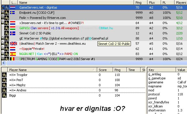187x114 pixels.
Task: Select the =X= Mephz player row
Action: (x=73, y=85)
